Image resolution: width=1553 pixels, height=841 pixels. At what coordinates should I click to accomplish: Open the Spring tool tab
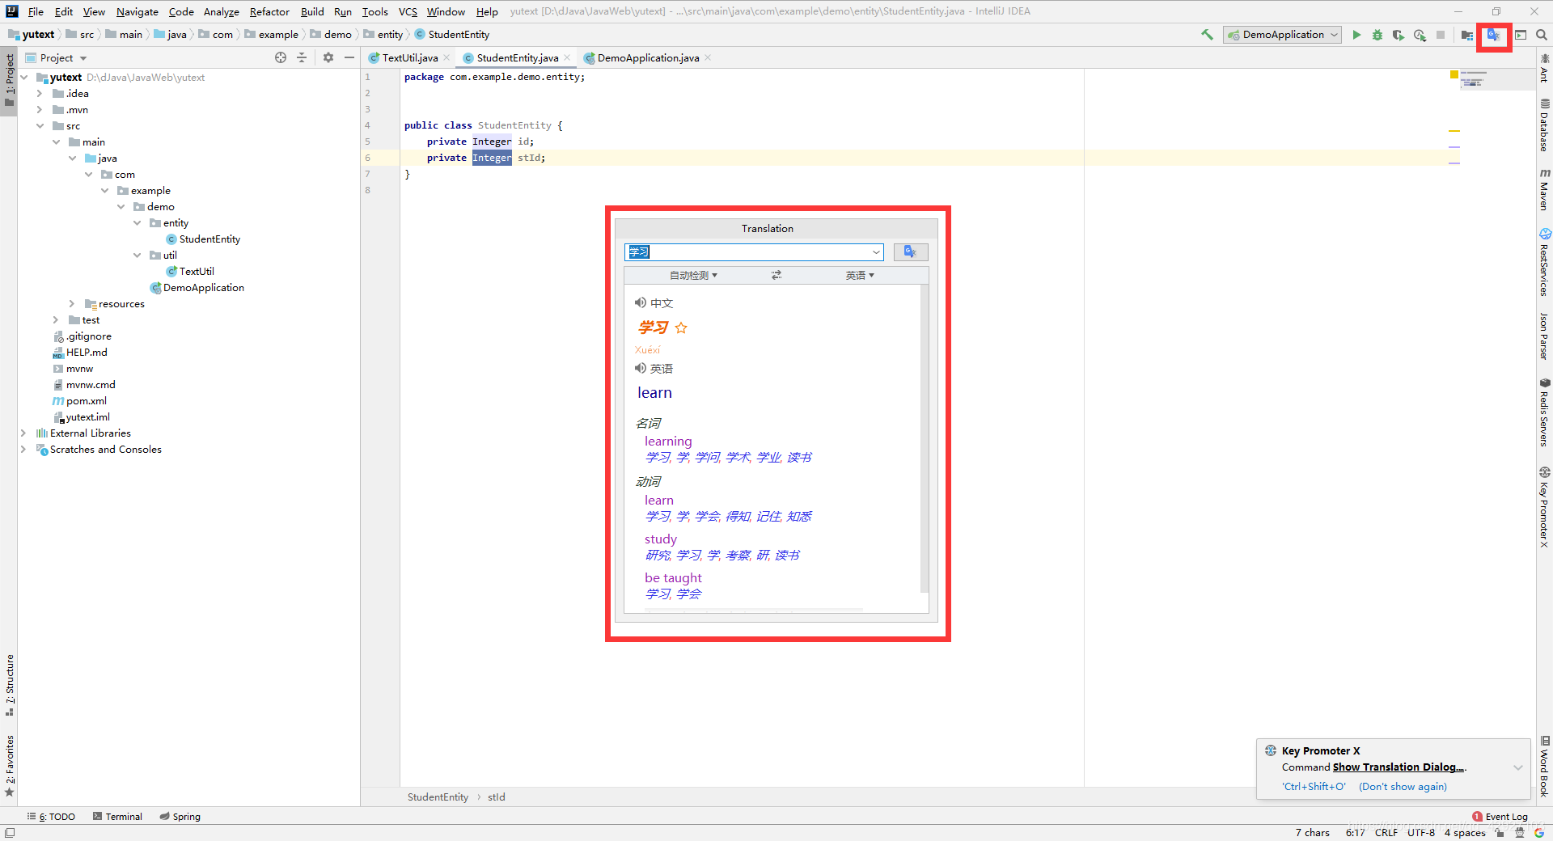pos(180,817)
